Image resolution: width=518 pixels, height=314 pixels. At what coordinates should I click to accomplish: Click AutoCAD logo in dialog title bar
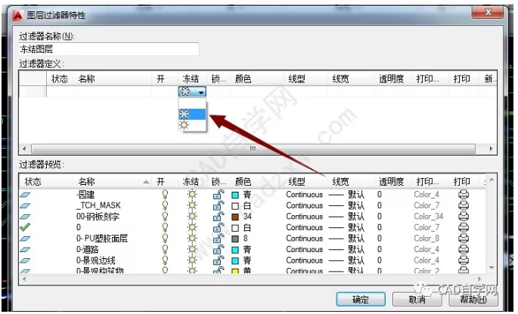tap(17, 15)
